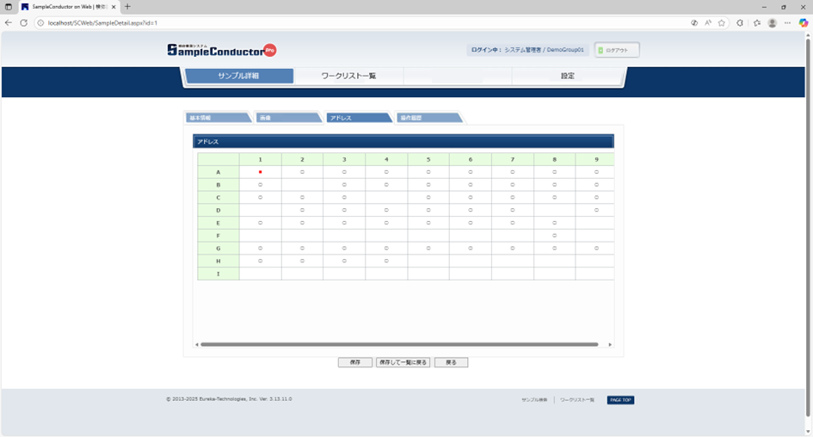Viewport: 813px width, 437px height.
Task: Select the red marked cell at A1
Action: [x=260, y=172]
